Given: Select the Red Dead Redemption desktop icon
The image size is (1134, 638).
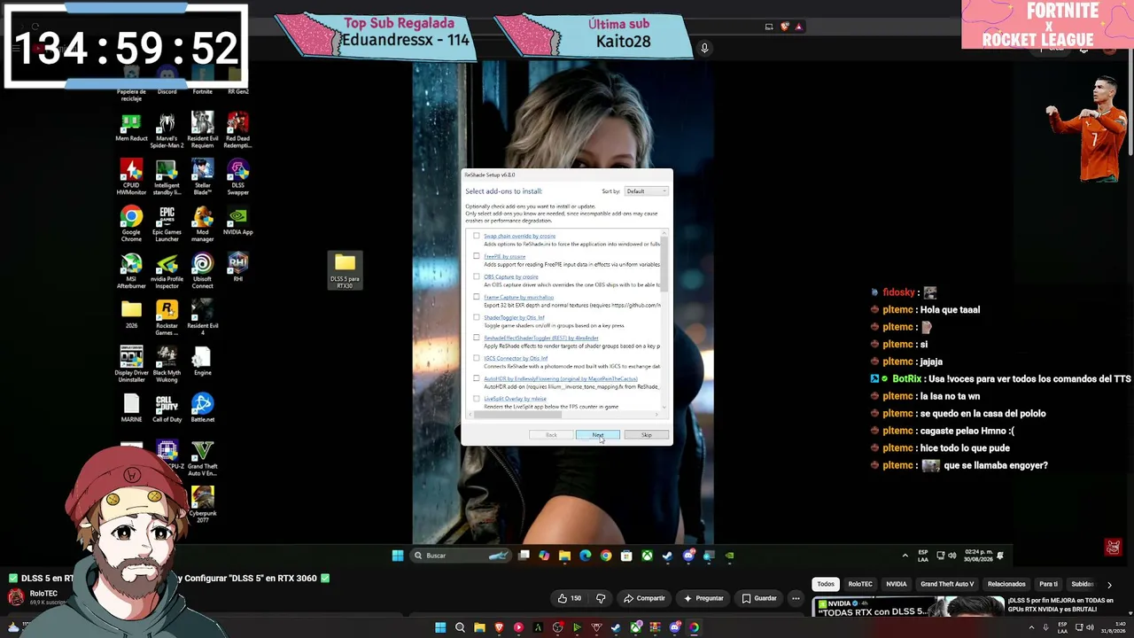Looking at the screenshot, I should [237, 129].
